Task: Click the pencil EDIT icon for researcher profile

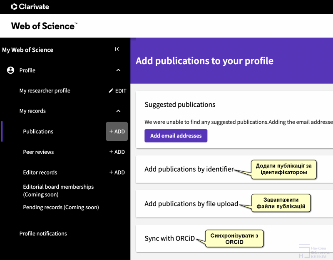Action: click(111, 91)
